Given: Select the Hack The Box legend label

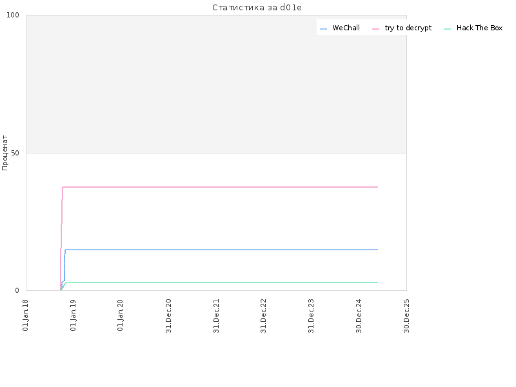Looking at the screenshot, I should coord(479,28).
